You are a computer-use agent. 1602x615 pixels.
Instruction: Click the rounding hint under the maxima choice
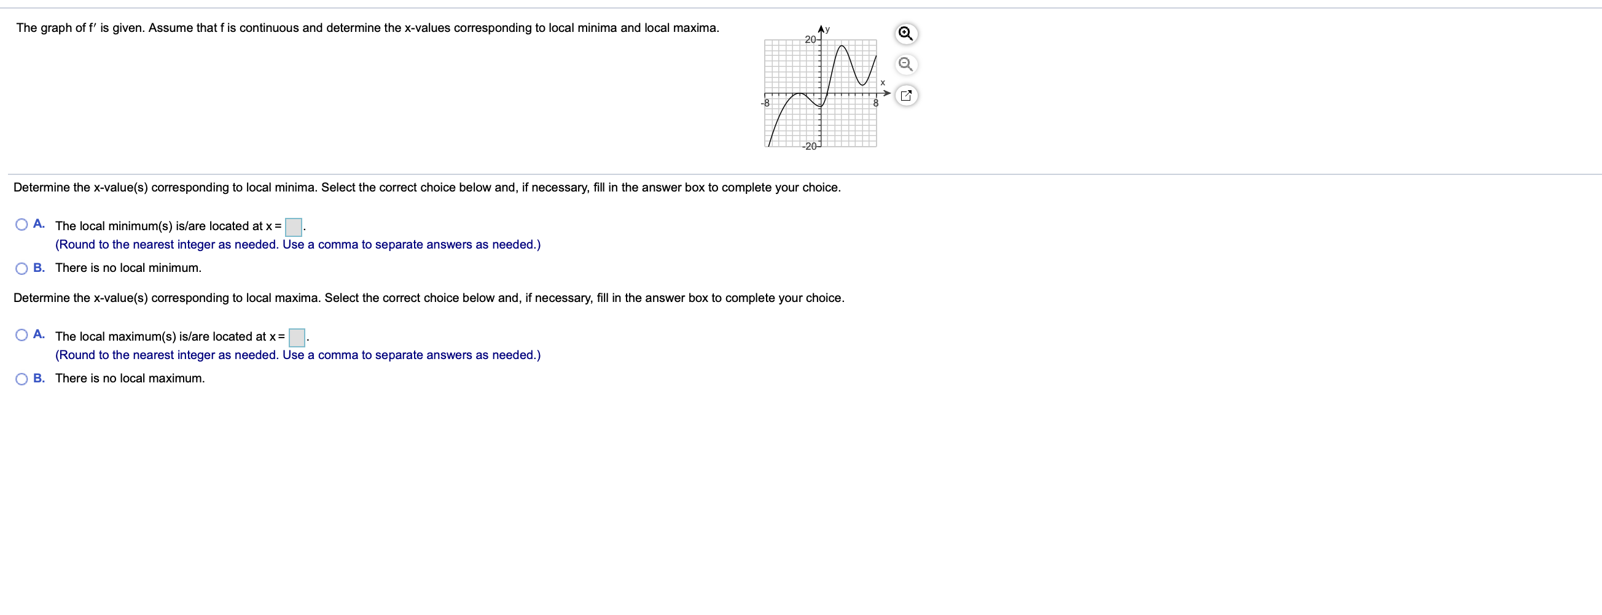(298, 355)
